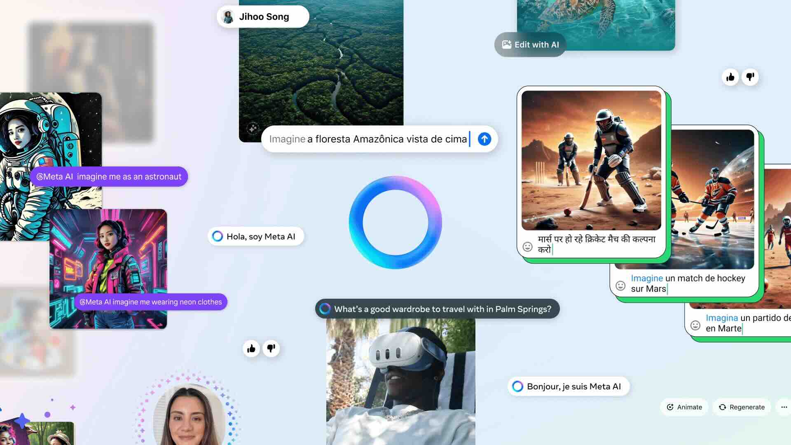Click the thumbs down icon on left
The image size is (791, 445).
click(x=271, y=348)
